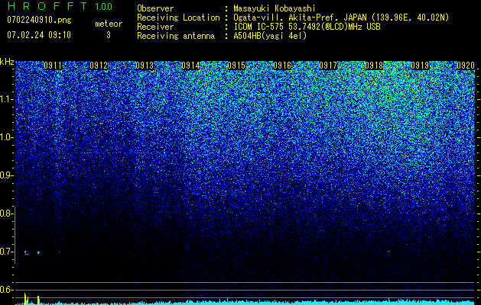Screen dimensions: 481x305
Task: Select the ICOM IC-575 receiver text
Action: coord(307,27)
